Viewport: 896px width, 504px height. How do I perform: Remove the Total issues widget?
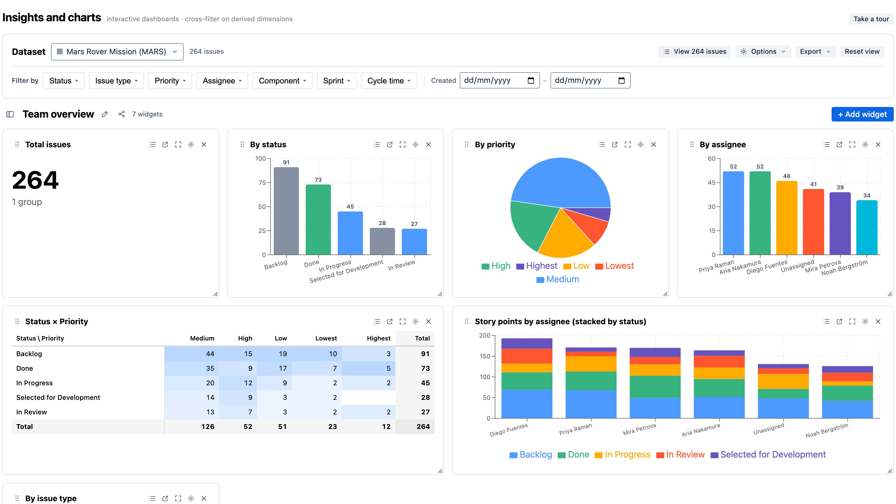tap(204, 144)
